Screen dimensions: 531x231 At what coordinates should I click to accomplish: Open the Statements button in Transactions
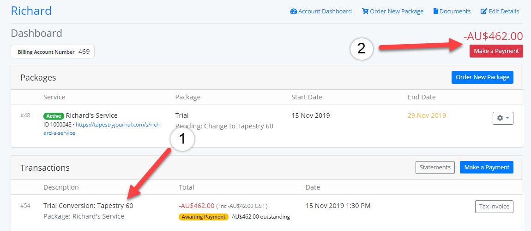[x=435, y=167]
